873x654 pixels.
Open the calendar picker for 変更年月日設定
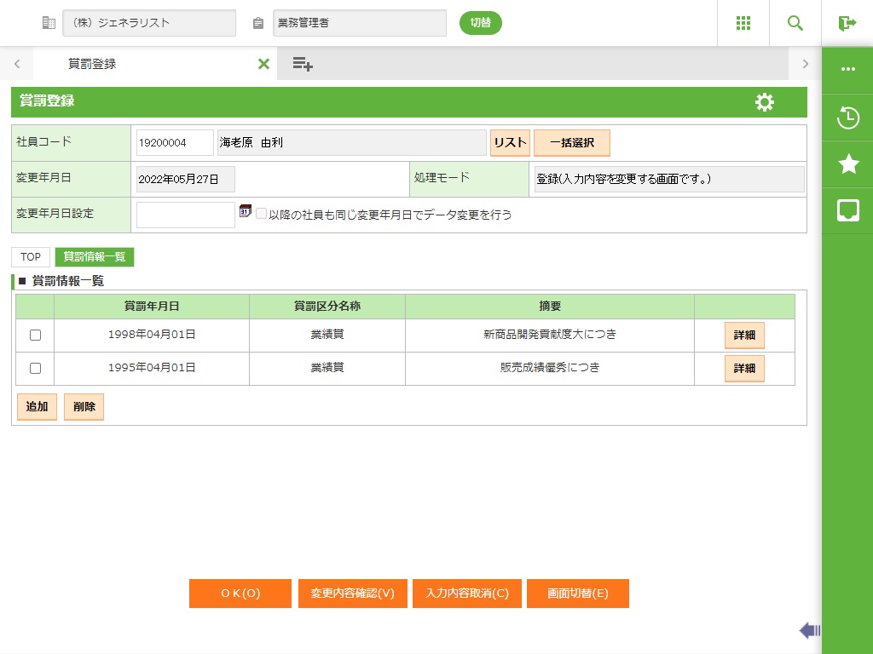point(246,211)
